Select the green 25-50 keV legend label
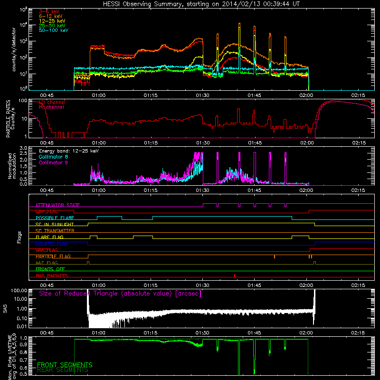This screenshot has width=380, height=380. pos(52,26)
